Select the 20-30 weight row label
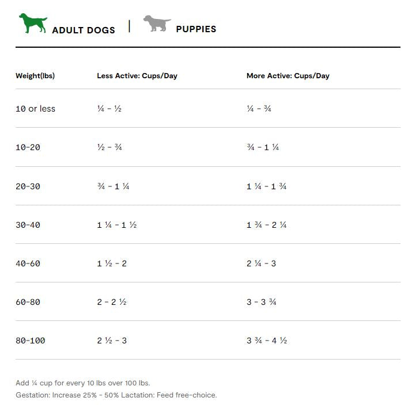This screenshot has width=412, height=409. point(28,186)
